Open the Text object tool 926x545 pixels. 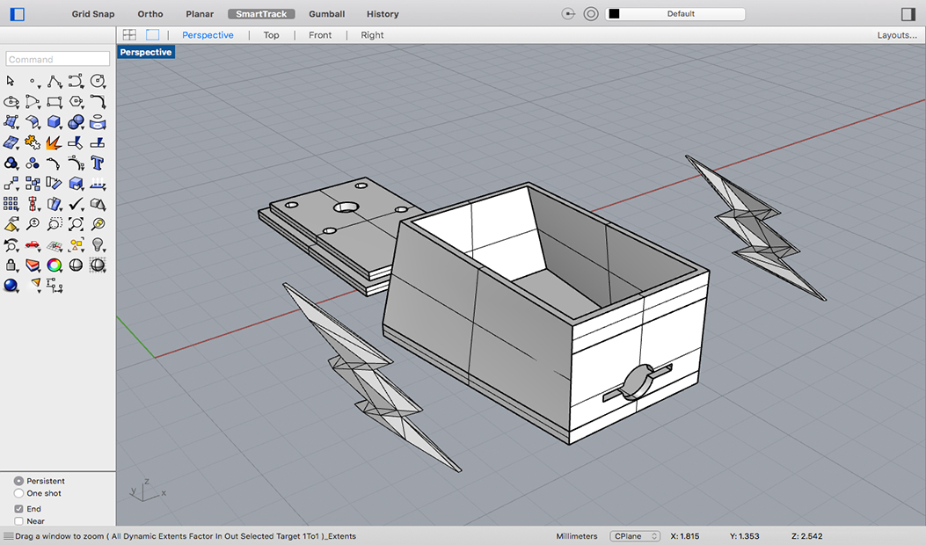tap(98, 163)
